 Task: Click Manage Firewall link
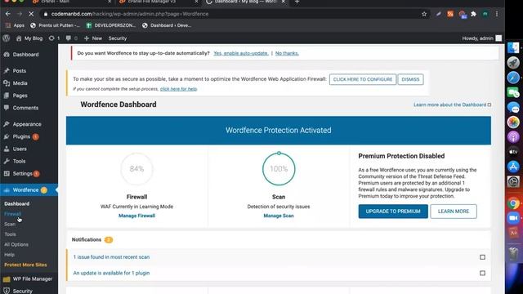point(136,216)
